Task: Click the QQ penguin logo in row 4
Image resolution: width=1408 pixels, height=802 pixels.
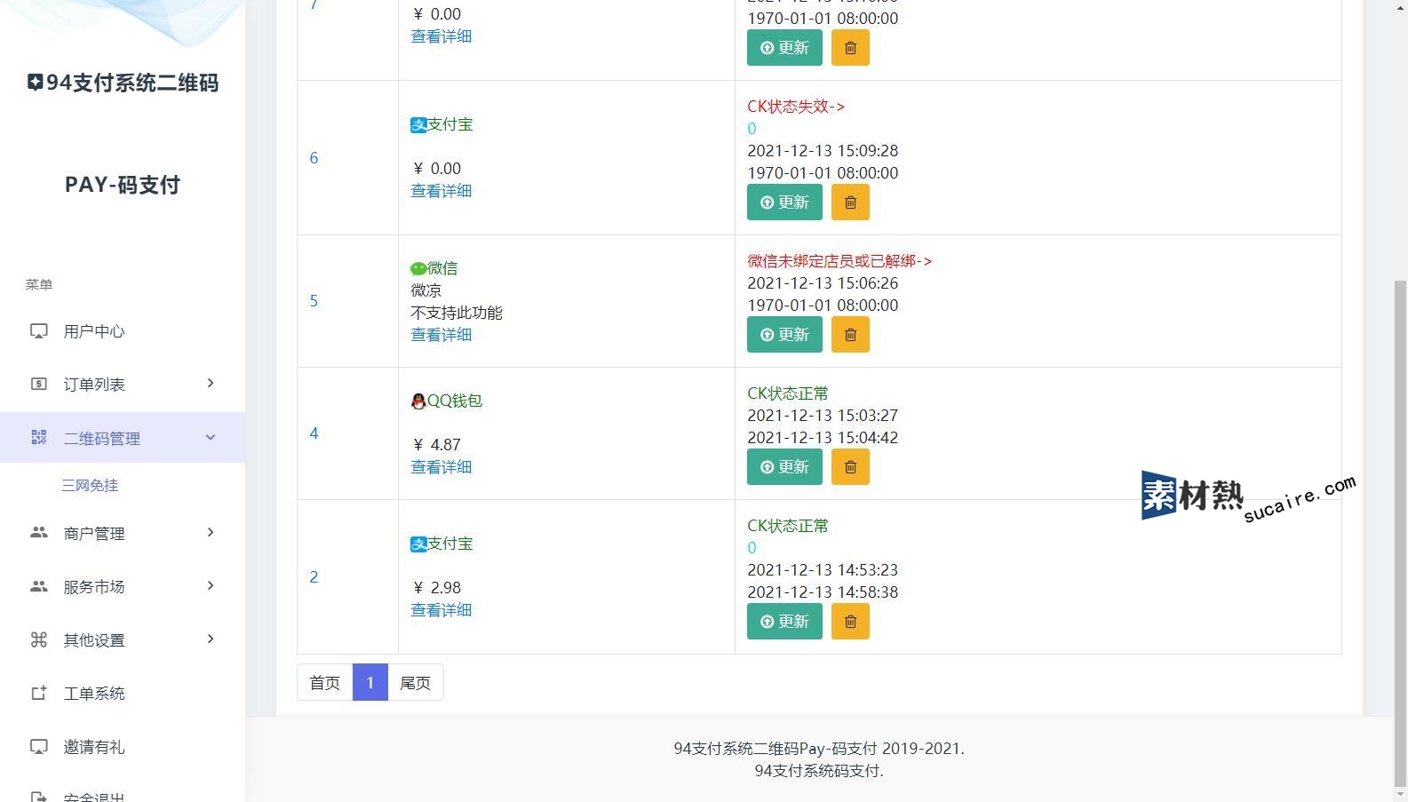Action: pyautogui.click(x=418, y=401)
